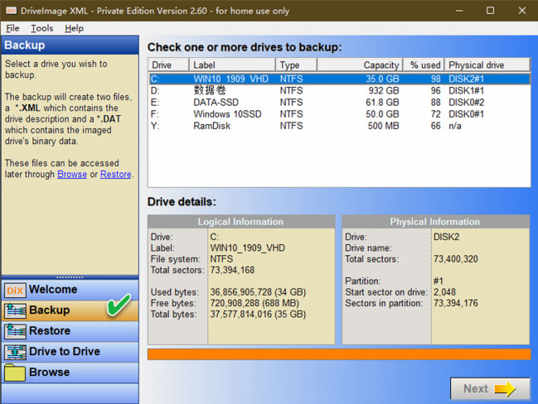
Task: Click the RamDisk label cell
Action: [x=211, y=126]
